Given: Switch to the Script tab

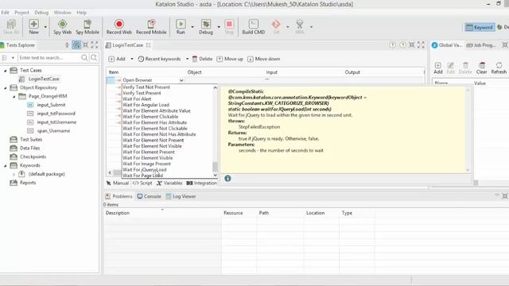Looking at the screenshot, I should [x=142, y=184].
